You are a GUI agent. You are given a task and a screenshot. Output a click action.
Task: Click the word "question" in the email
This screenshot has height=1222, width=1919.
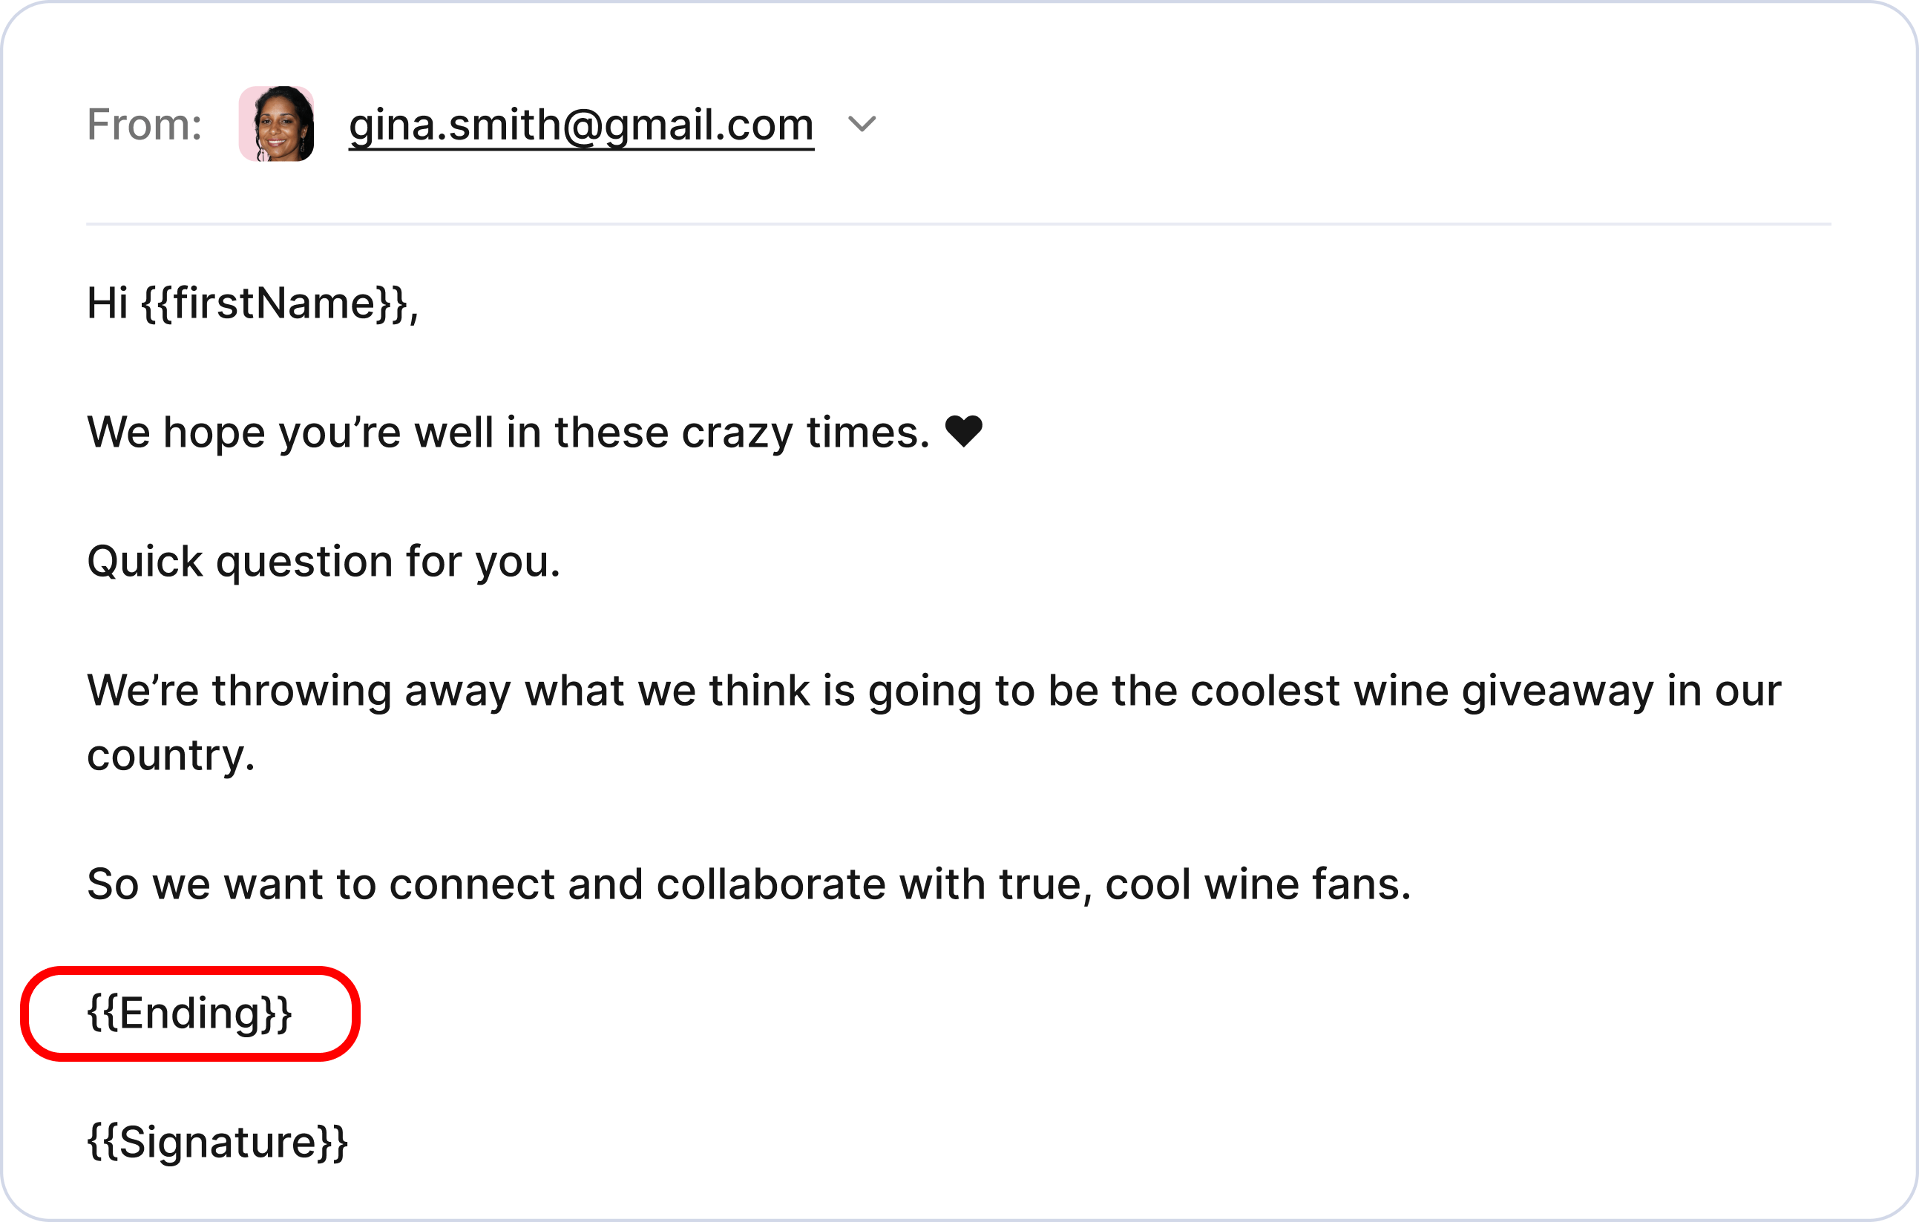304,563
